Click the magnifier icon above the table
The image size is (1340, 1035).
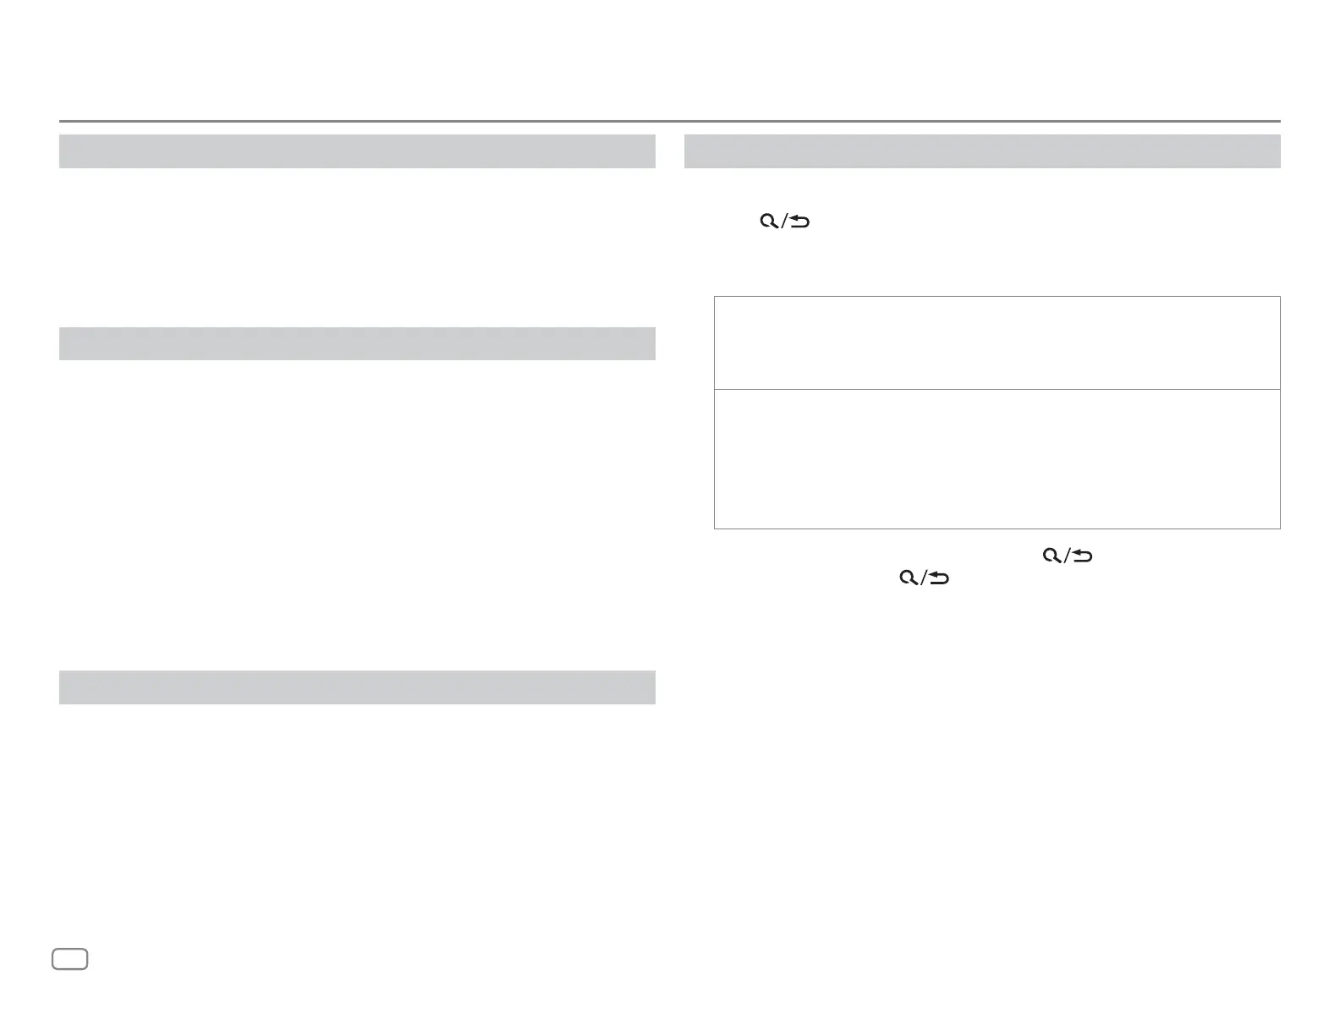coord(769,222)
